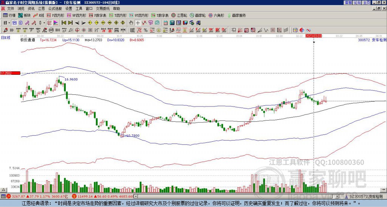
Task: Open the 江恩 menu
Action: click(x=41, y=9)
